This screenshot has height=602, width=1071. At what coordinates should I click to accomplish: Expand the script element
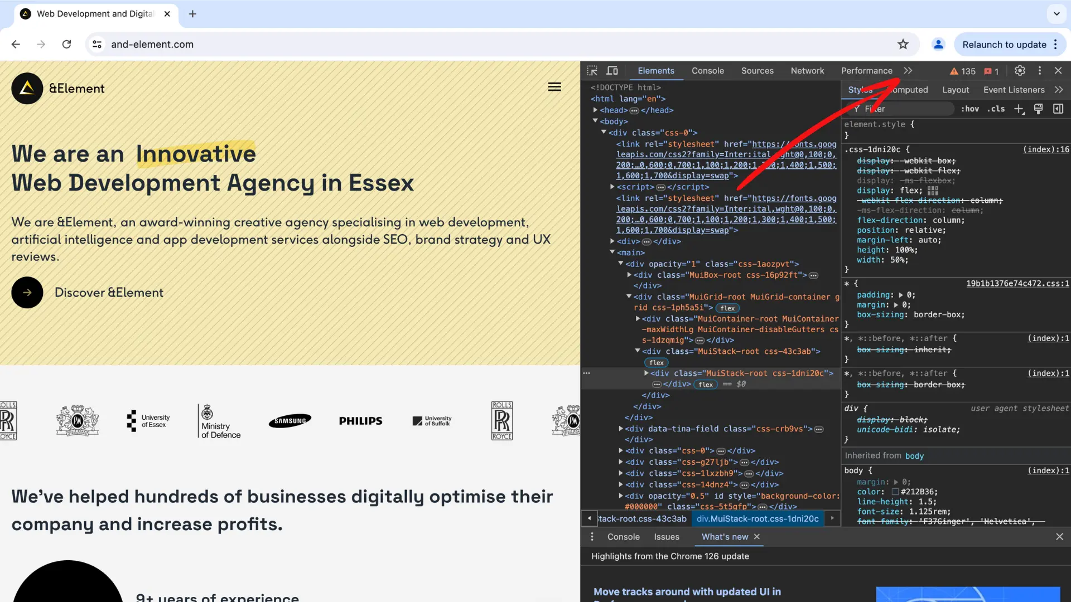pyautogui.click(x=612, y=187)
